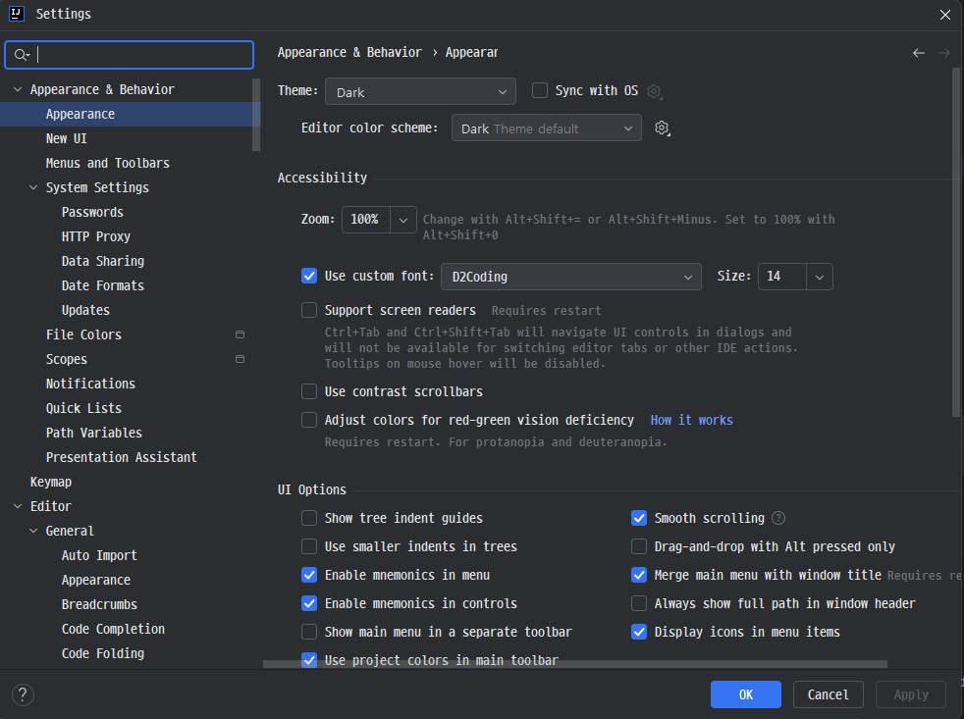The image size is (964, 719).
Task: Open the custom font D2Coding dropdown
Action: (x=571, y=277)
